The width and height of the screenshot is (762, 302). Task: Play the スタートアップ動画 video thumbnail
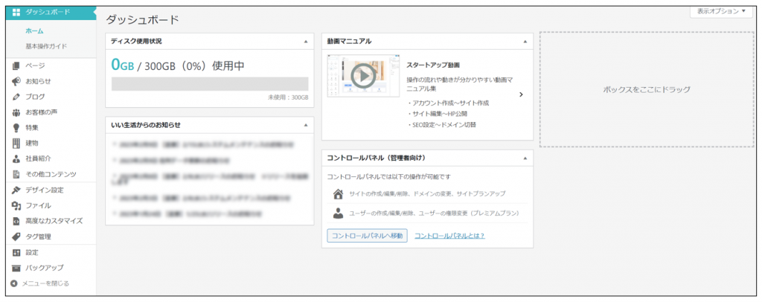tap(363, 76)
